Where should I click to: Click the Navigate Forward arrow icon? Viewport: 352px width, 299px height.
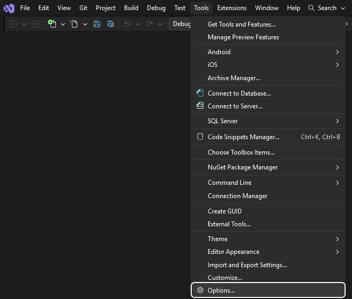36,24
